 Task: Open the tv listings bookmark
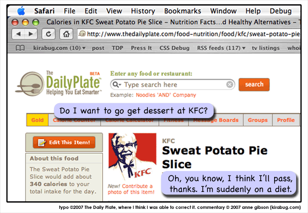266,48
